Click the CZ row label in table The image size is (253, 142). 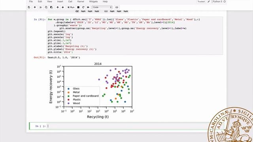tap(77, 11)
